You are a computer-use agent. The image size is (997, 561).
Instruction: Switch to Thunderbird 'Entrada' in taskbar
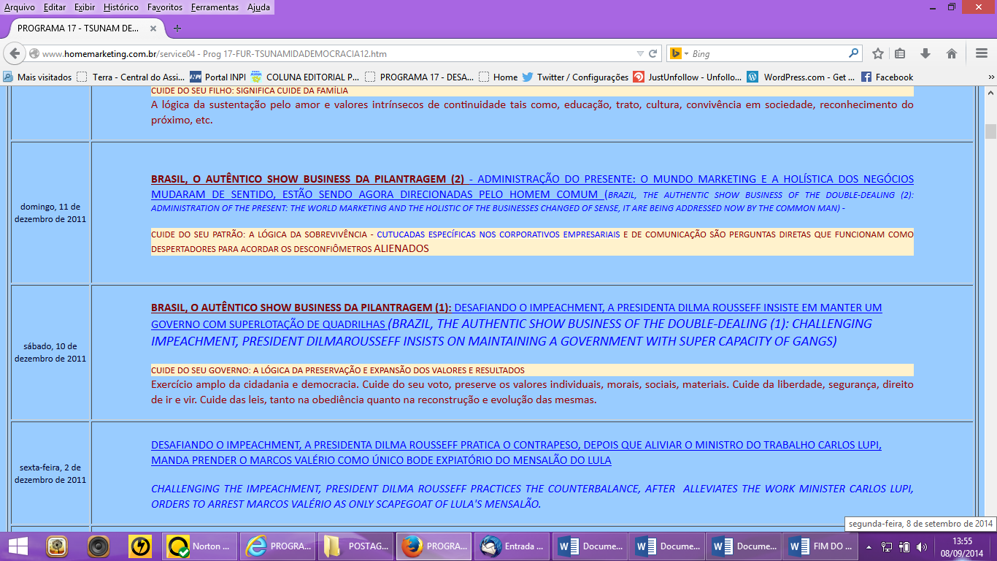[512, 546]
